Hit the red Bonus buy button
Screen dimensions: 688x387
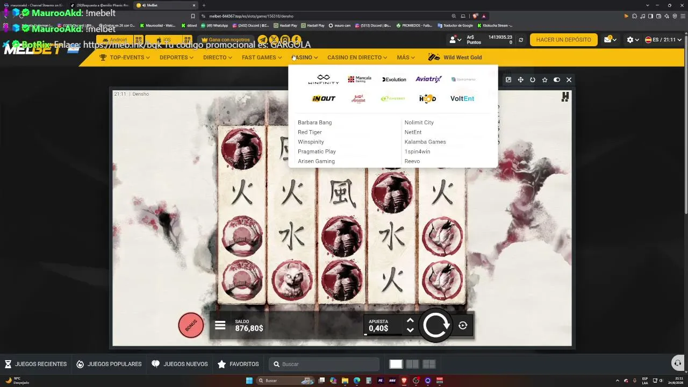[x=191, y=325]
